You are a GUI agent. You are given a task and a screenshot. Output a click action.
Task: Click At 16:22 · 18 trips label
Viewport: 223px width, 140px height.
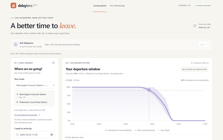pos(72,80)
